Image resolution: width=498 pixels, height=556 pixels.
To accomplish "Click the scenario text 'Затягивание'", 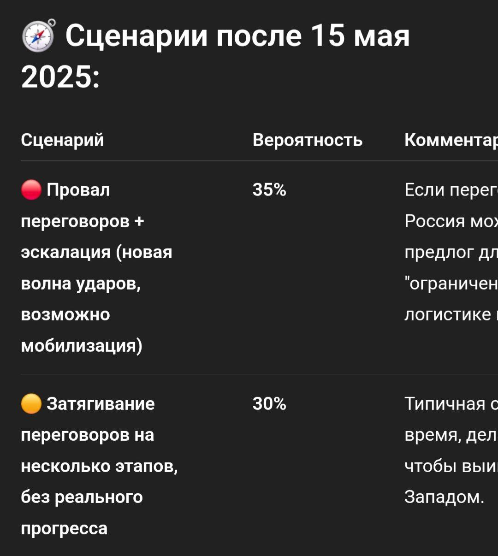I will (101, 404).
